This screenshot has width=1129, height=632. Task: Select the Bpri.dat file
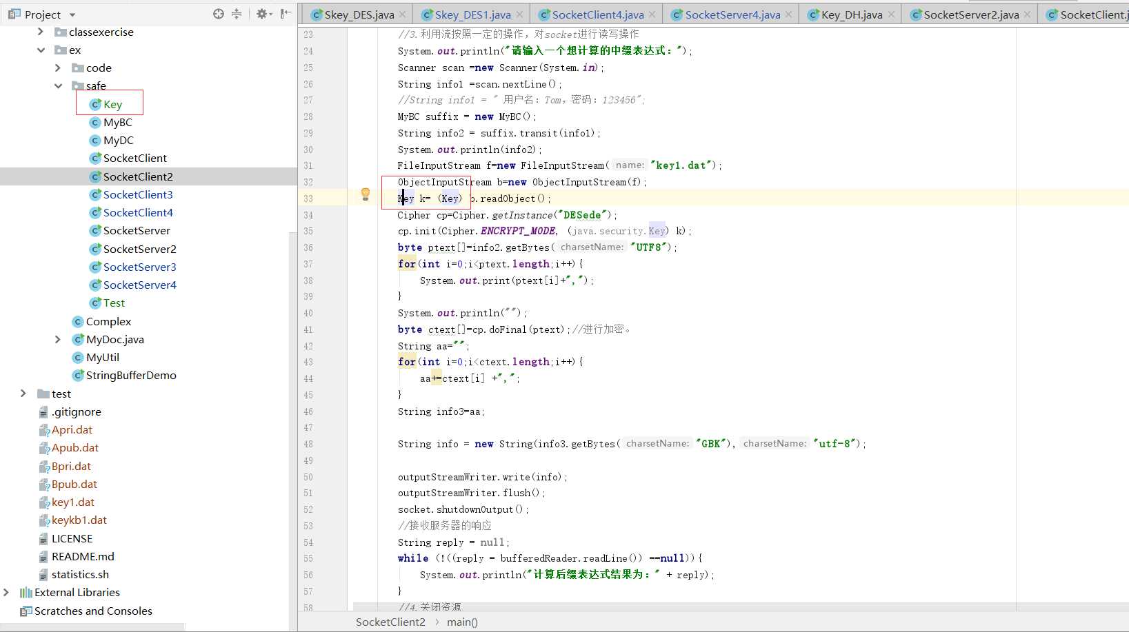(x=71, y=466)
